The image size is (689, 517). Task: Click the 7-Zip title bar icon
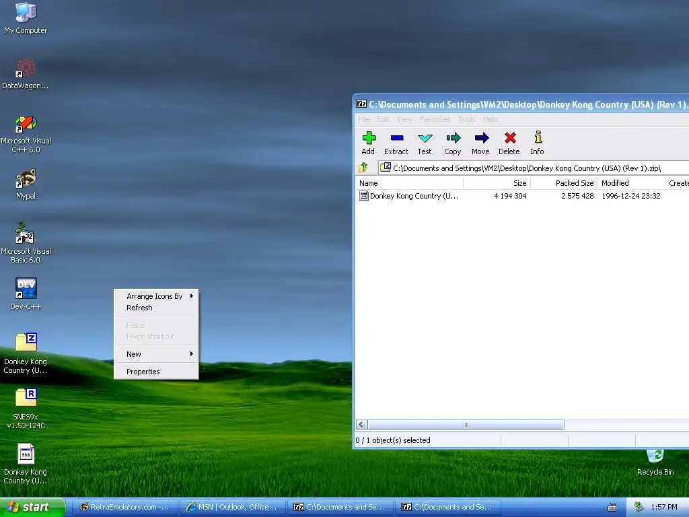coord(361,104)
